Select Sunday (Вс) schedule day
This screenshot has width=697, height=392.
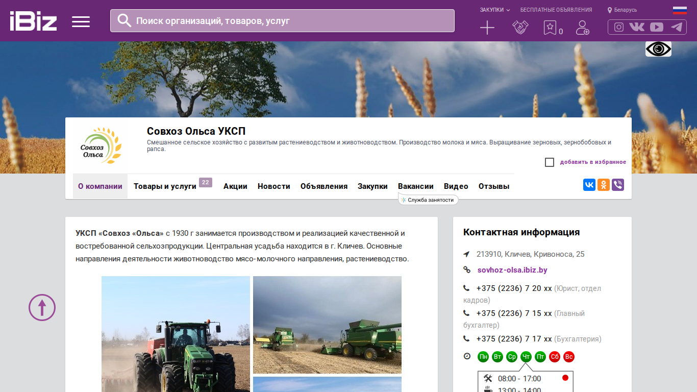coord(569,357)
